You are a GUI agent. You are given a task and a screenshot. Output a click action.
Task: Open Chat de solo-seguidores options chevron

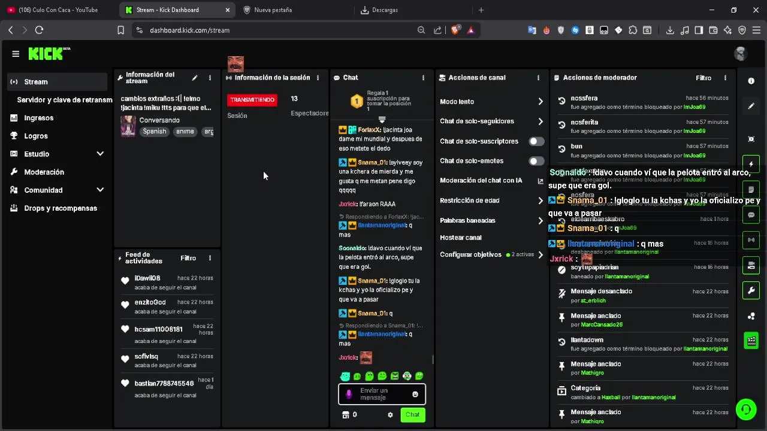click(x=540, y=122)
